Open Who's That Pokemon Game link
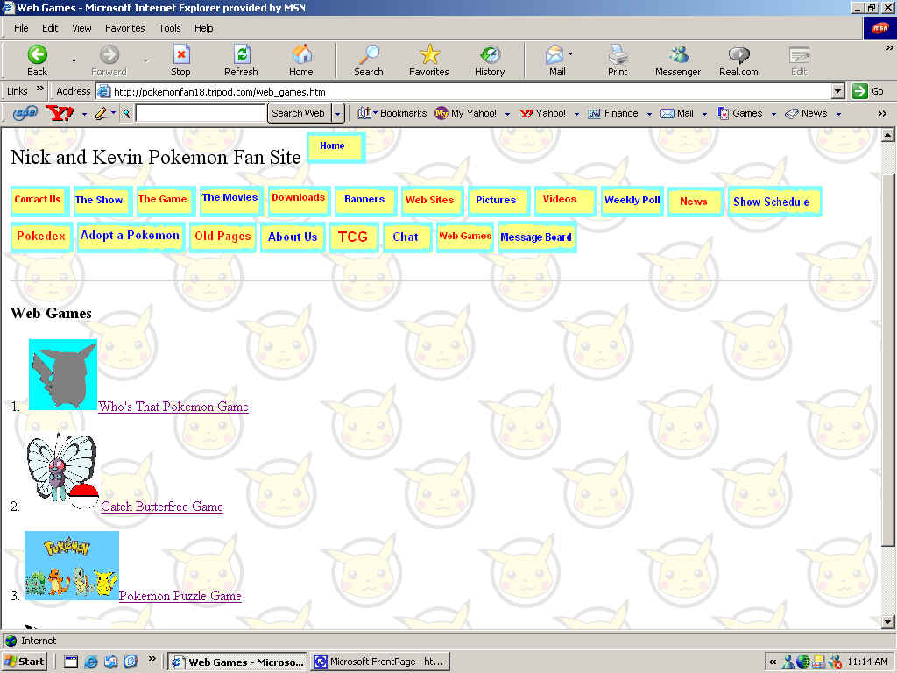 coord(173,407)
